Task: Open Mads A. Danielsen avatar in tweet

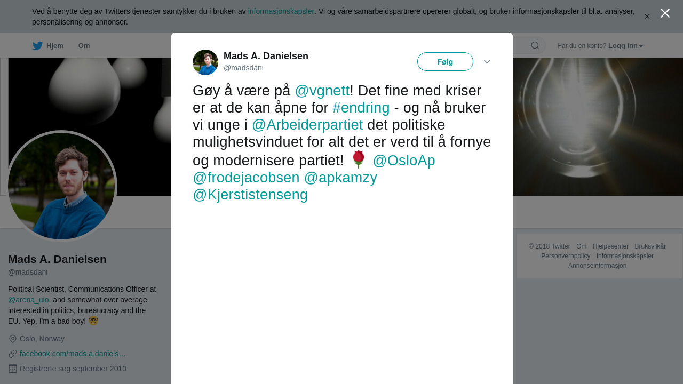Action: click(x=205, y=62)
